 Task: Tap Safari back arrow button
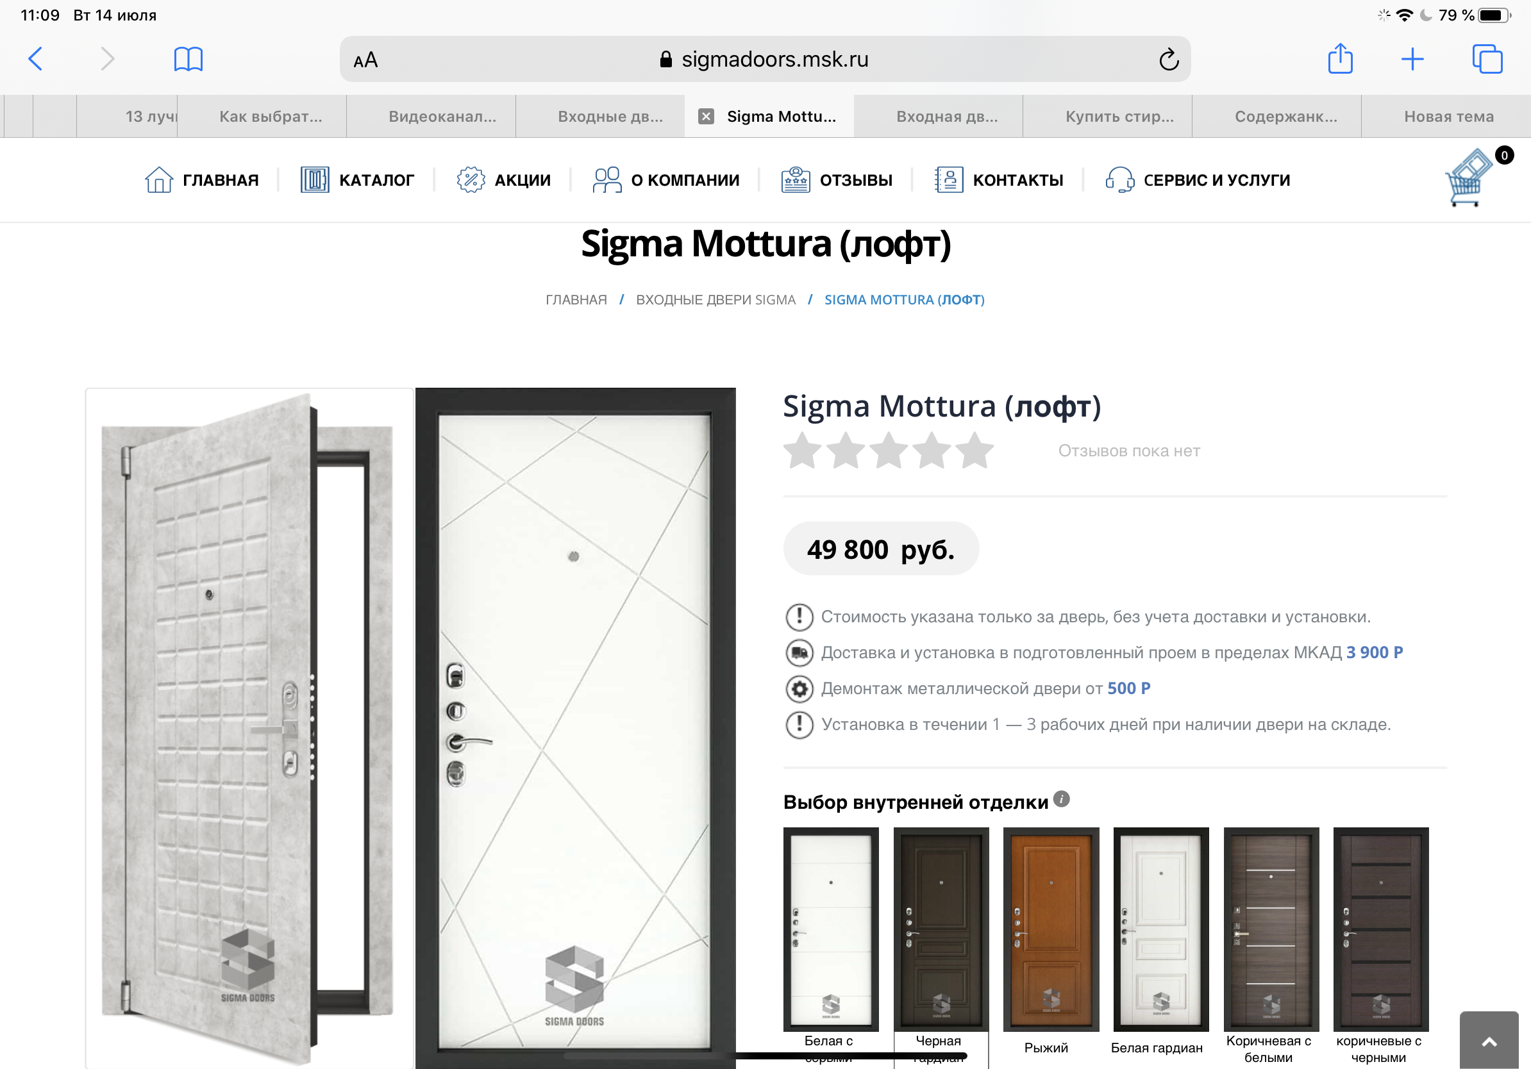[x=36, y=60]
